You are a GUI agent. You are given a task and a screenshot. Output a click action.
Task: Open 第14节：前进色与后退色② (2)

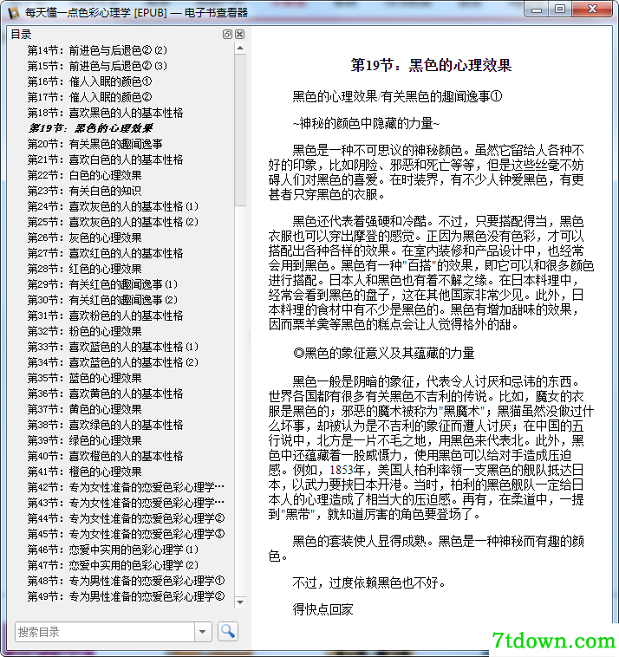click(97, 50)
